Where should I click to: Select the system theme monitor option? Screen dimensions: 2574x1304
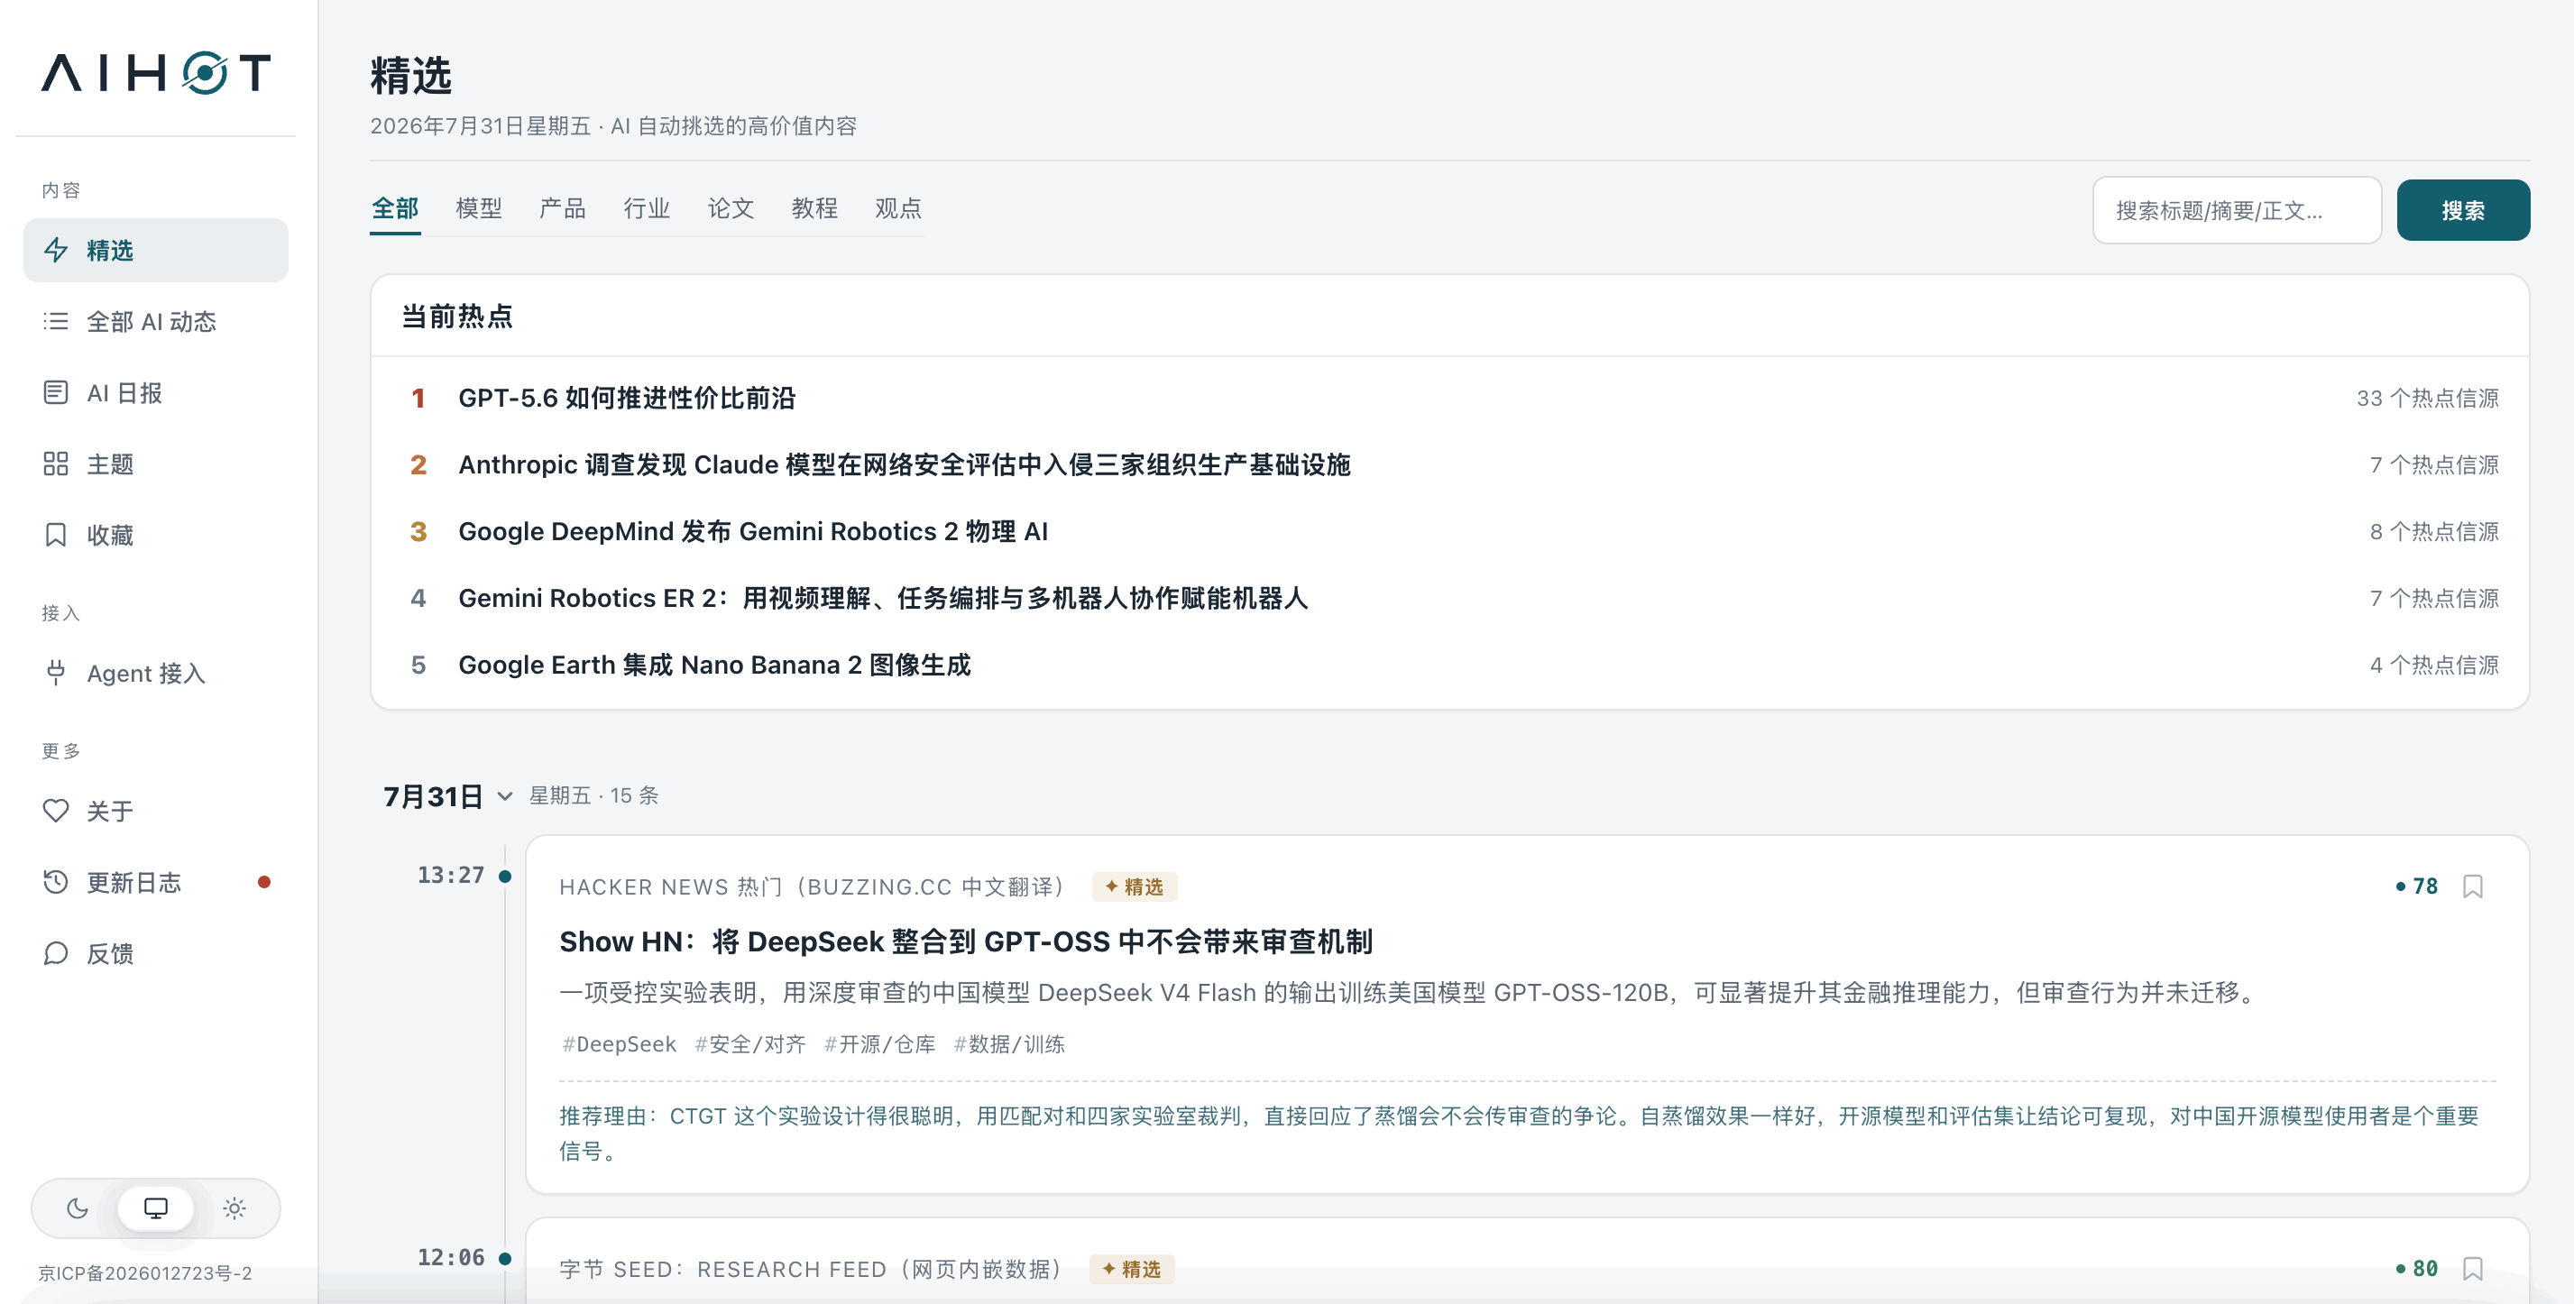(156, 1208)
